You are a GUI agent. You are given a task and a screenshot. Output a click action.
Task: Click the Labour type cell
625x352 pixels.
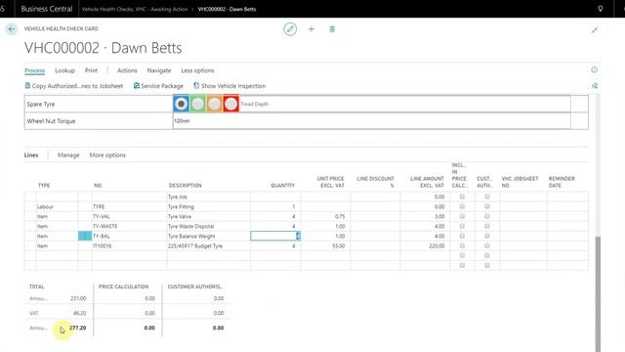[57, 206]
